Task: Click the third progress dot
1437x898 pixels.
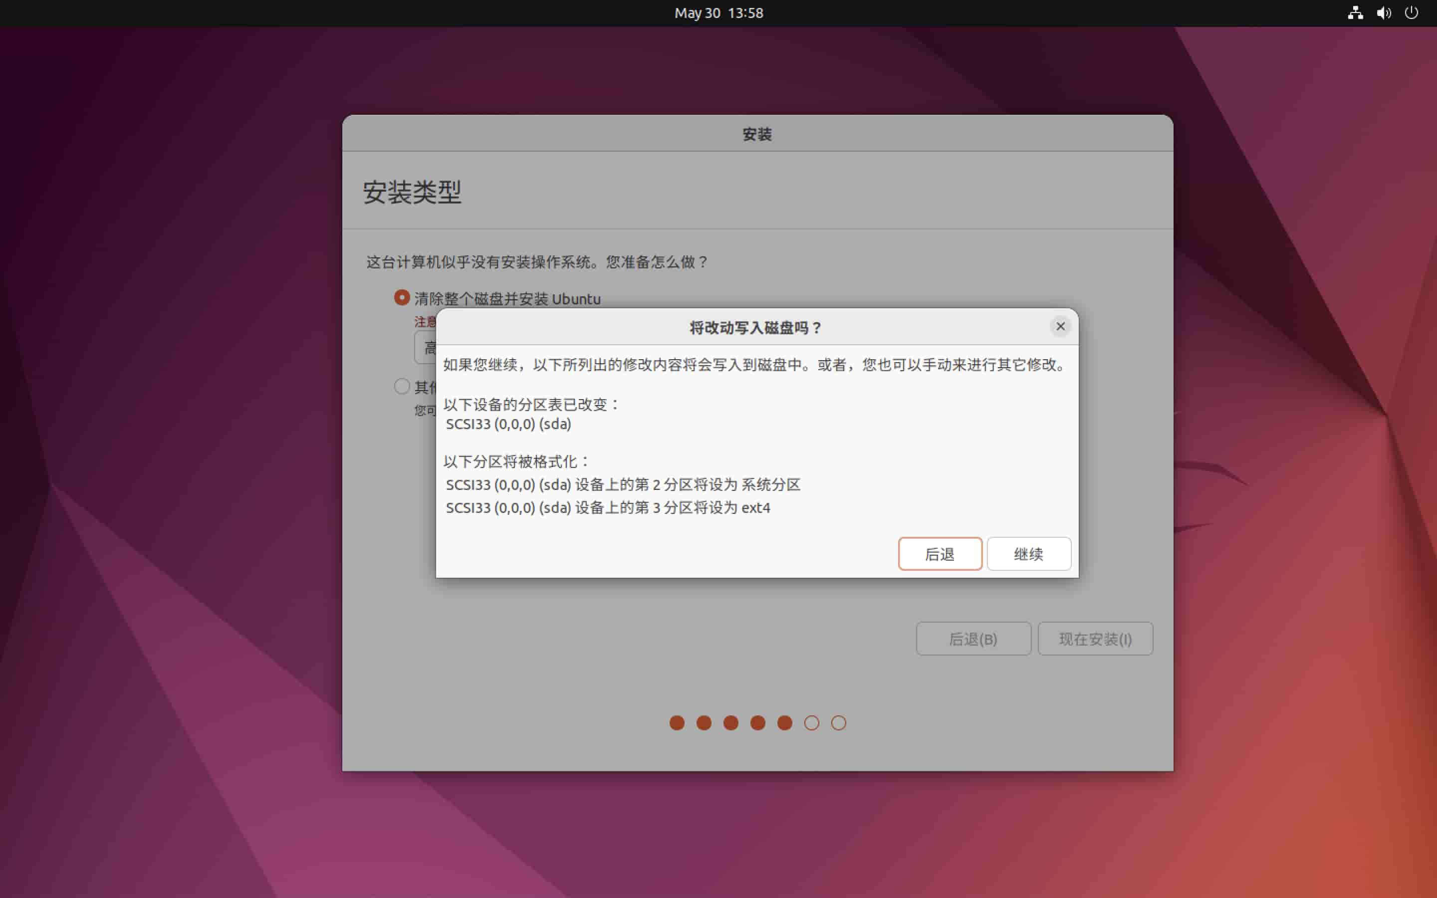Action: (x=731, y=723)
